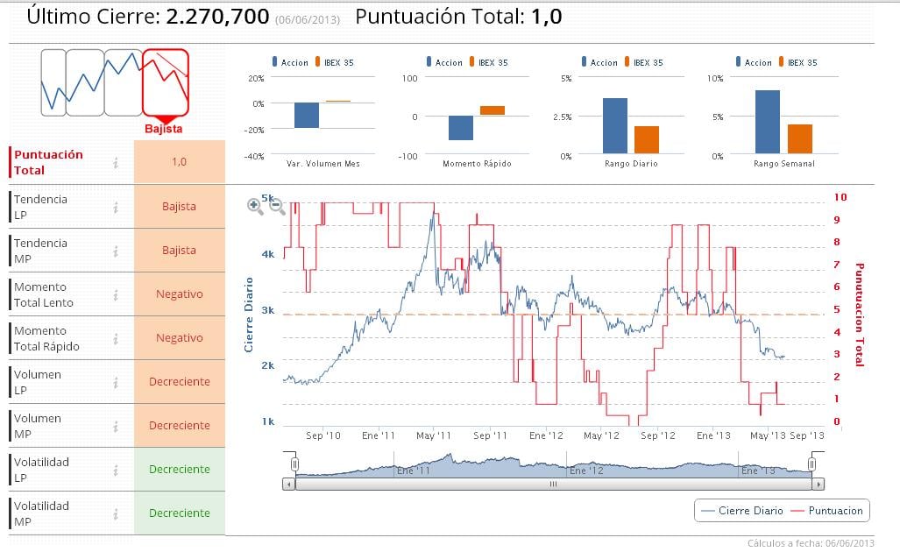900x559 pixels.
Task: Toggle Puntuacion series in chart legend
Action: pyautogui.click(x=827, y=511)
